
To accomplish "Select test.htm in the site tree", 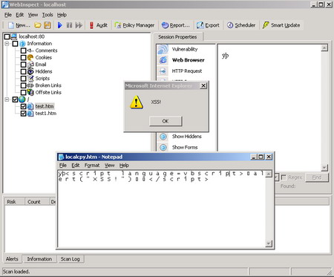I will click(x=45, y=106).
